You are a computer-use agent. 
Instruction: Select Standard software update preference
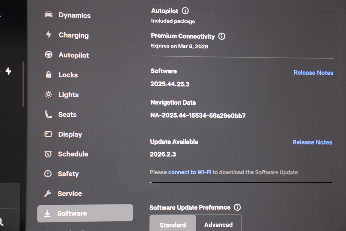tap(172, 225)
